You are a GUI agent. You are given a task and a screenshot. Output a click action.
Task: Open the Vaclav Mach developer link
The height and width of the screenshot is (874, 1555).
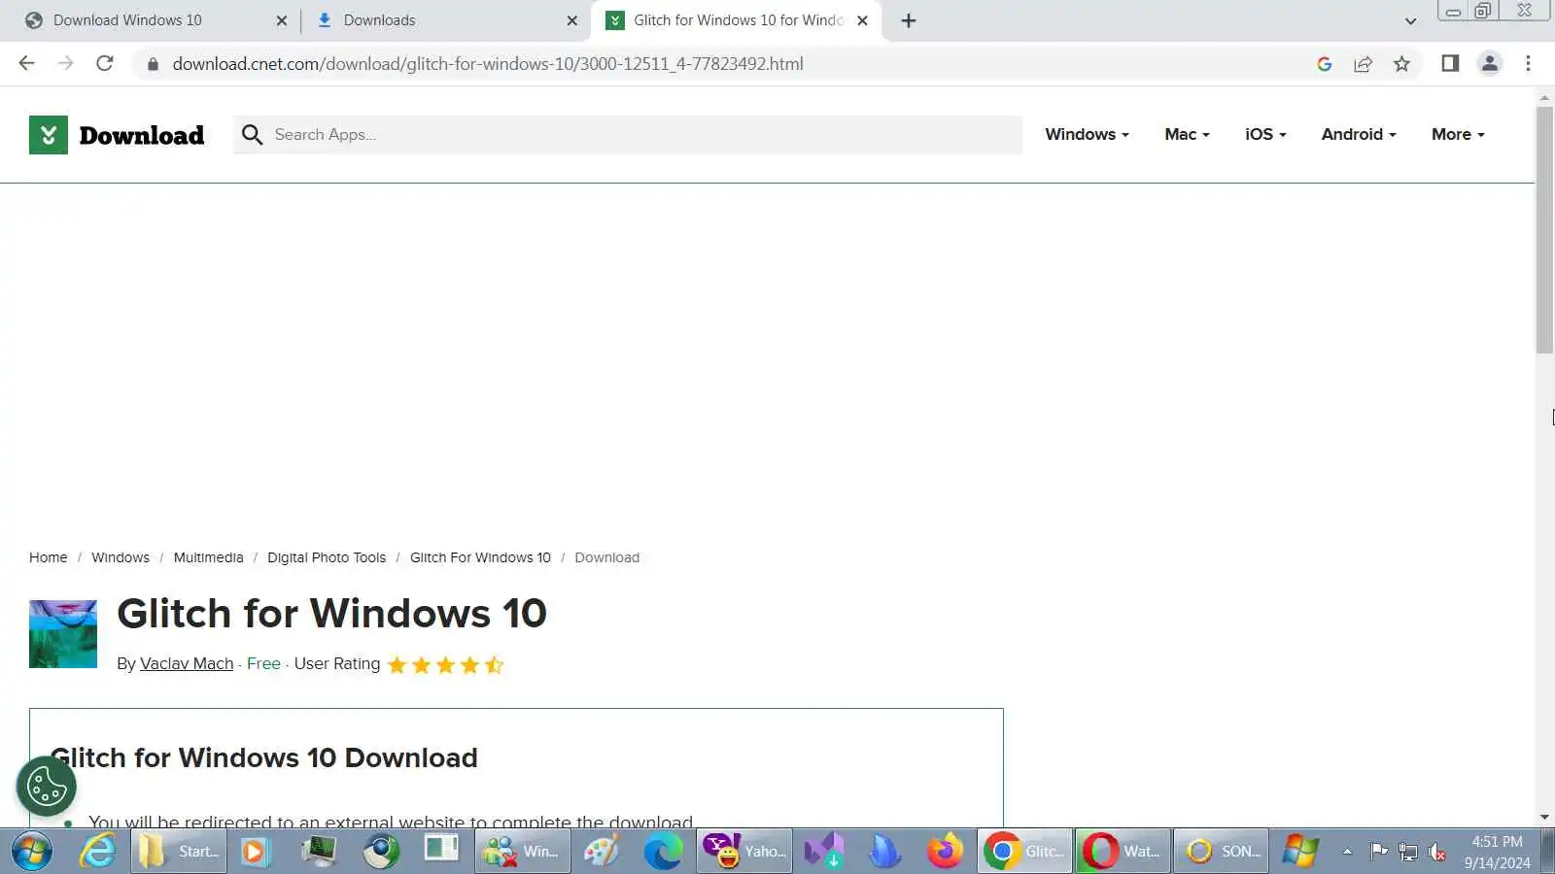tap(187, 663)
